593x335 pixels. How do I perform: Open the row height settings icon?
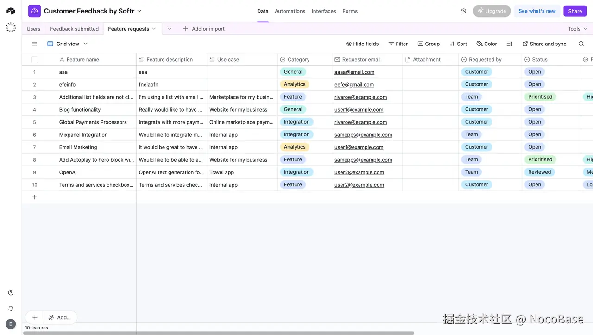point(509,44)
